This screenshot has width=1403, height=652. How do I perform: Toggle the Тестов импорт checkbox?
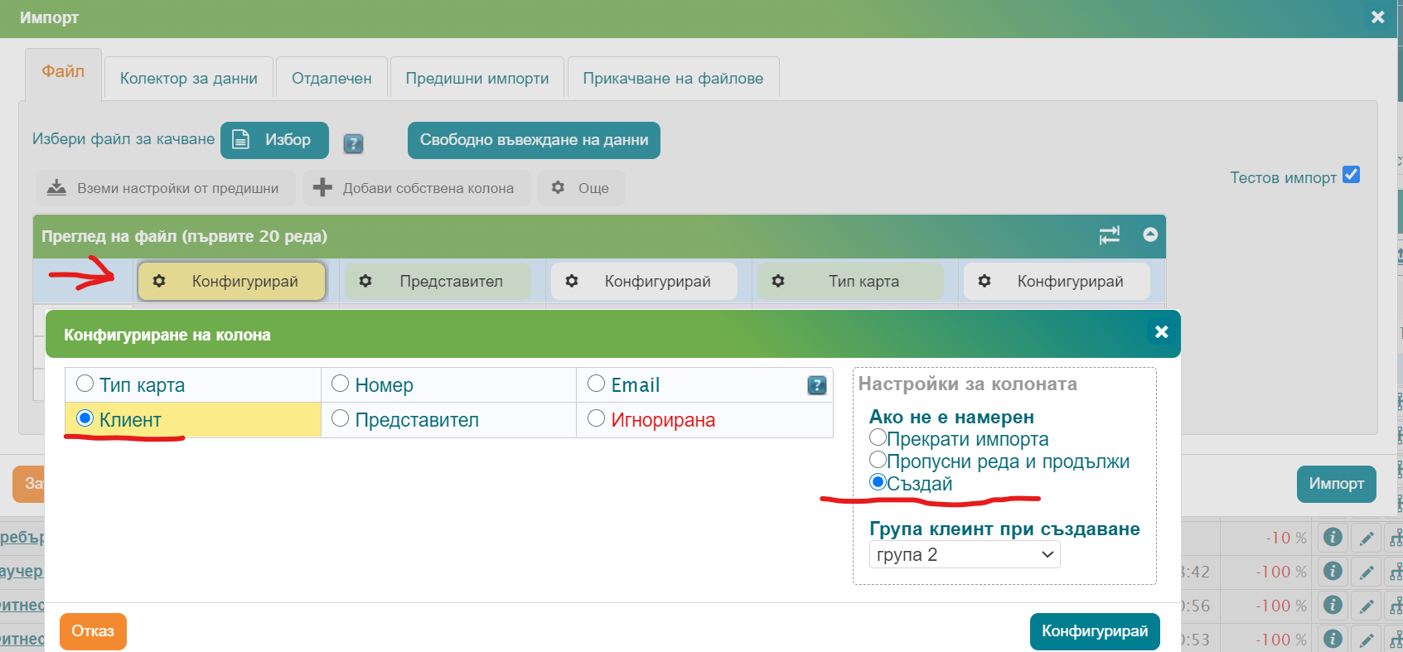[1351, 175]
